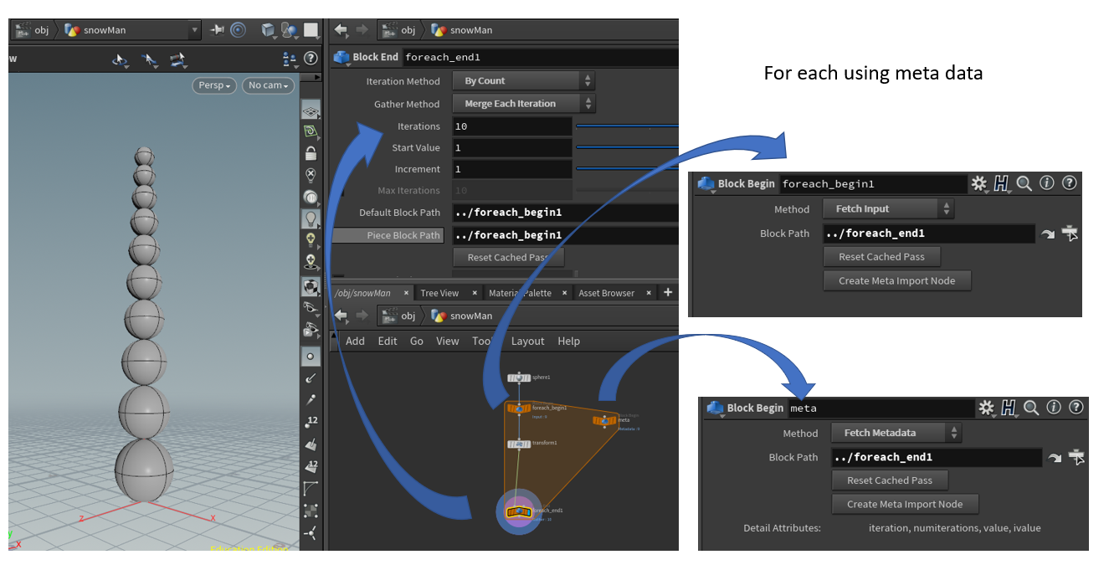Toggle the viewport lock icon

311,153
